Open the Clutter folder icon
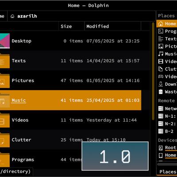This screenshot has height=177, width=177. coord(5,140)
